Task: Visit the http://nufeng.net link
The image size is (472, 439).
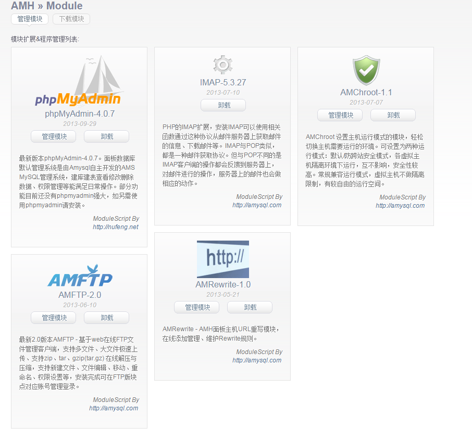Action: coord(116,227)
